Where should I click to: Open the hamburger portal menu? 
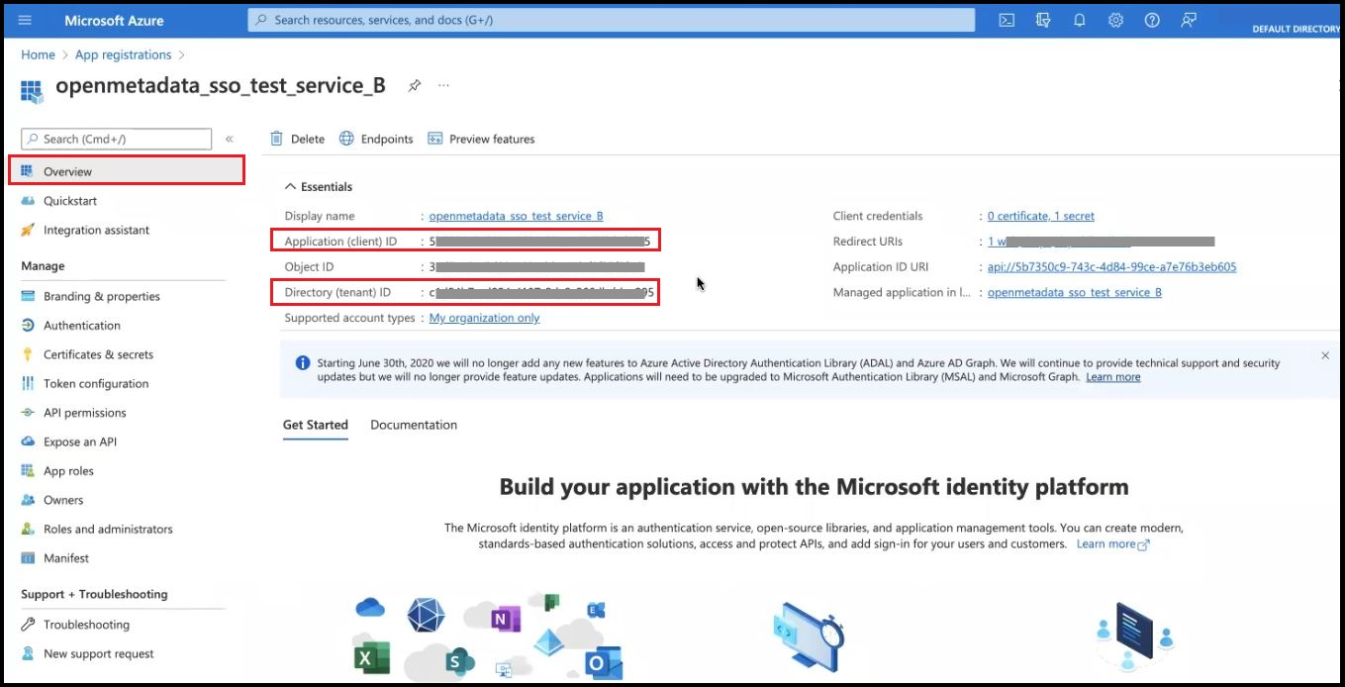tap(25, 20)
